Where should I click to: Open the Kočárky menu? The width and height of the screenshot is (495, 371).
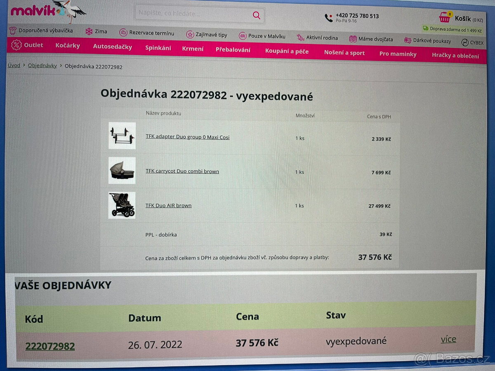tap(68, 45)
